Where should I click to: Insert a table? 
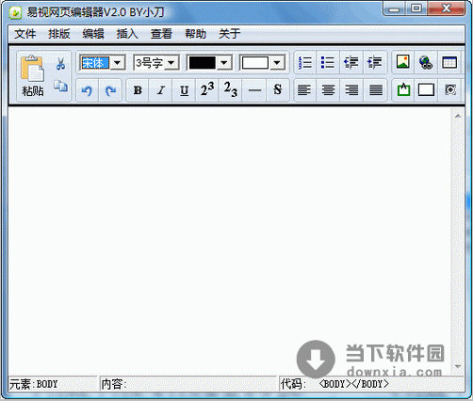click(x=449, y=62)
